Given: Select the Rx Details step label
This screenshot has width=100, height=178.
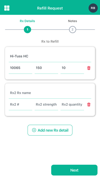Looking at the screenshot, I should click(x=27, y=21).
